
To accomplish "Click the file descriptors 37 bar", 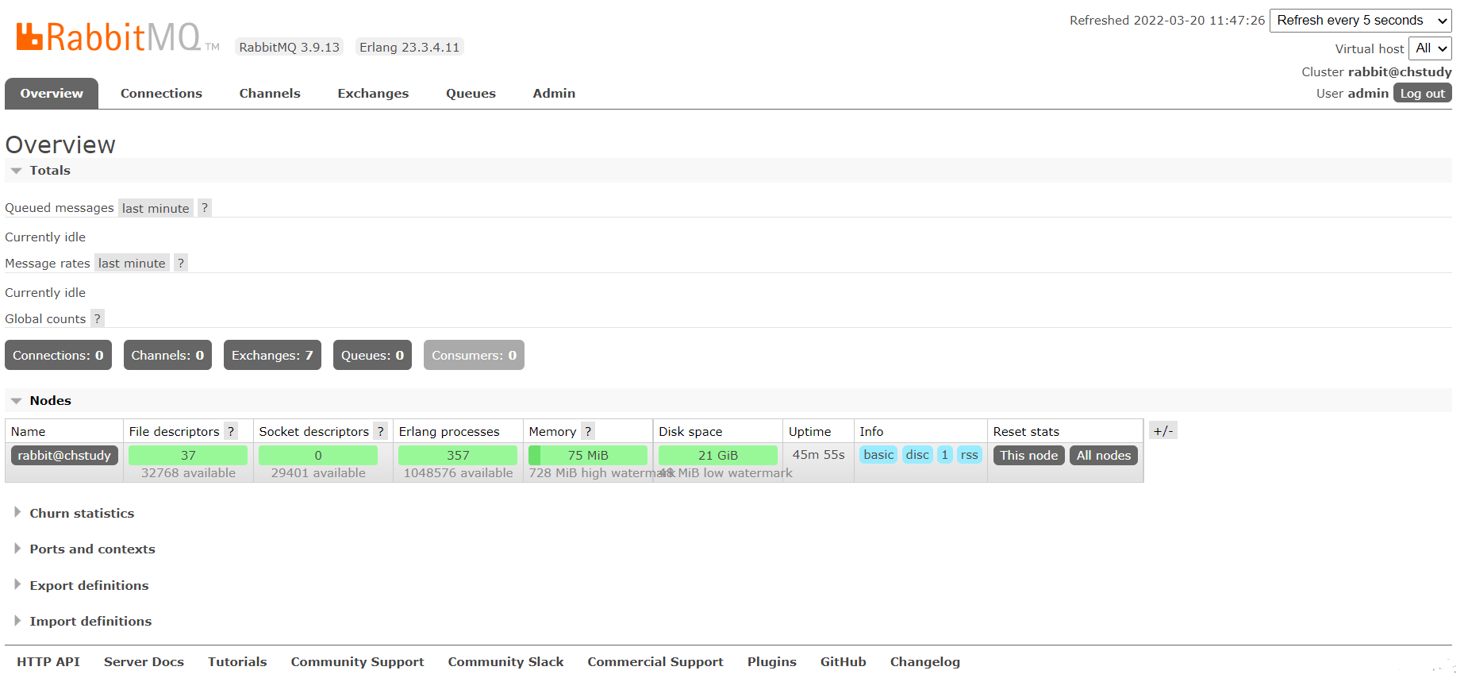I will [188, 455].
